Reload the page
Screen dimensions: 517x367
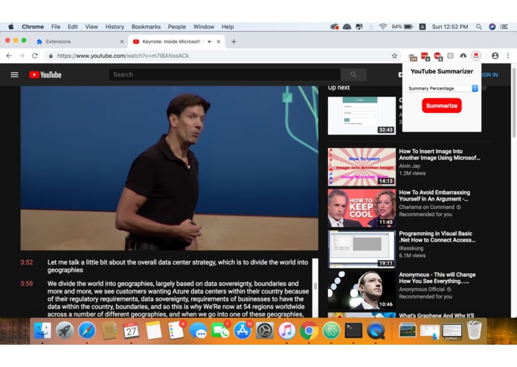click(x=35, y=56)
